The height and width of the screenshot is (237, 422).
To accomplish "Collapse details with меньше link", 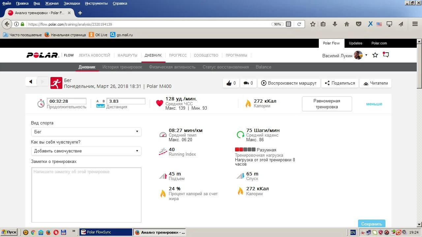I will coord(374,104).
